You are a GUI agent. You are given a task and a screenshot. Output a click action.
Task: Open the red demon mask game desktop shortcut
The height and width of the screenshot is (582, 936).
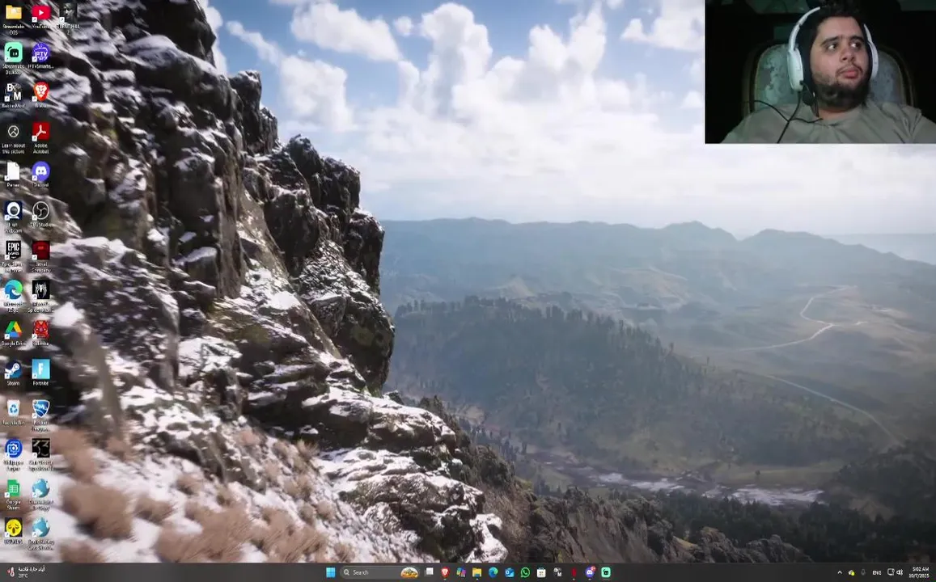tap(40, 333)
